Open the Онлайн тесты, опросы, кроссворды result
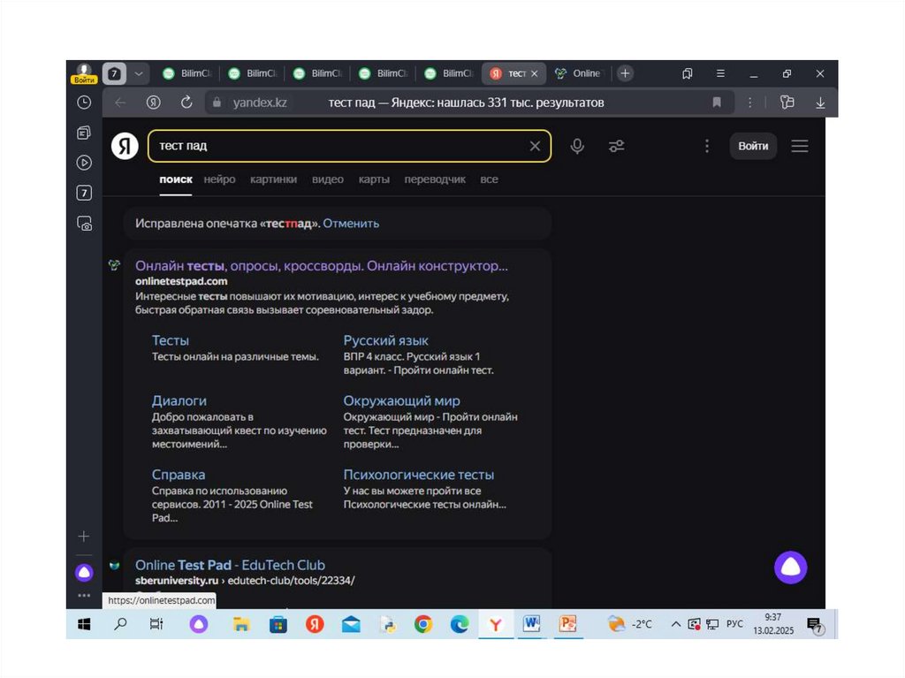 [322, 266]
